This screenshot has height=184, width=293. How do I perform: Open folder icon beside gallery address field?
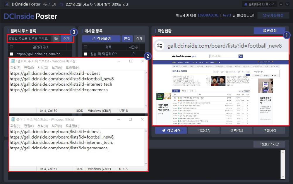click(56, 38)
